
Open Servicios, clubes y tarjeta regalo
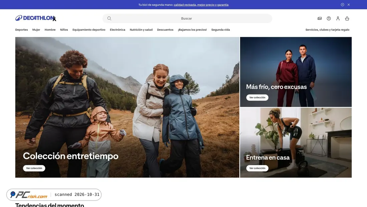[x=327, y=30]
